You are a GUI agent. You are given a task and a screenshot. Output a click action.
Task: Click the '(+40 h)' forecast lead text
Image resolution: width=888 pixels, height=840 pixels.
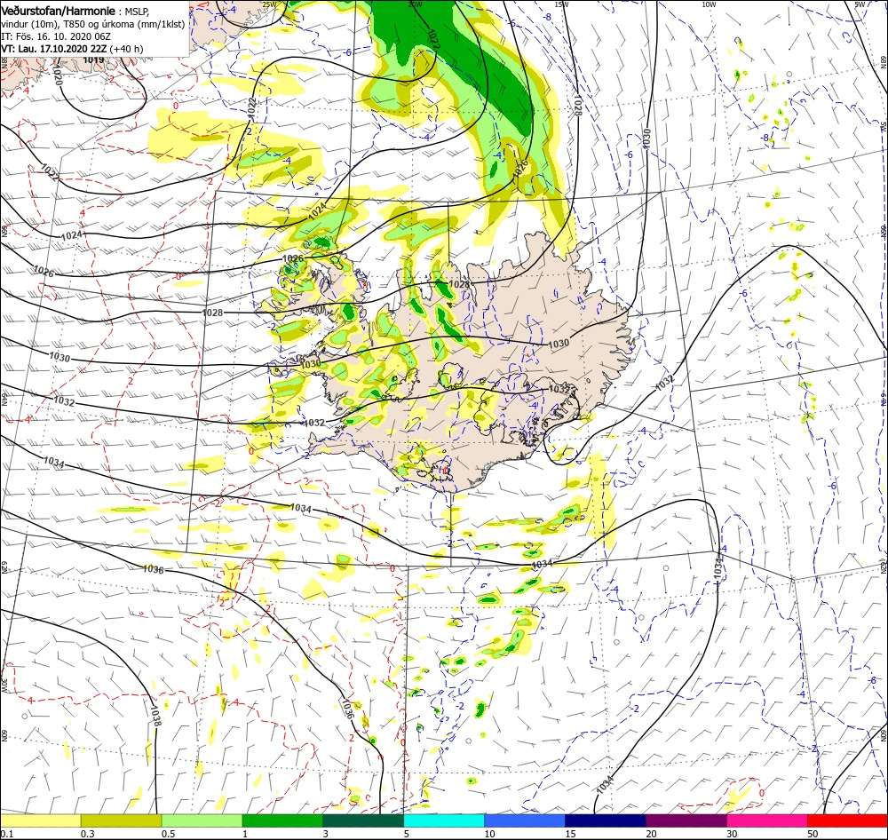click(x=126, y=49)
